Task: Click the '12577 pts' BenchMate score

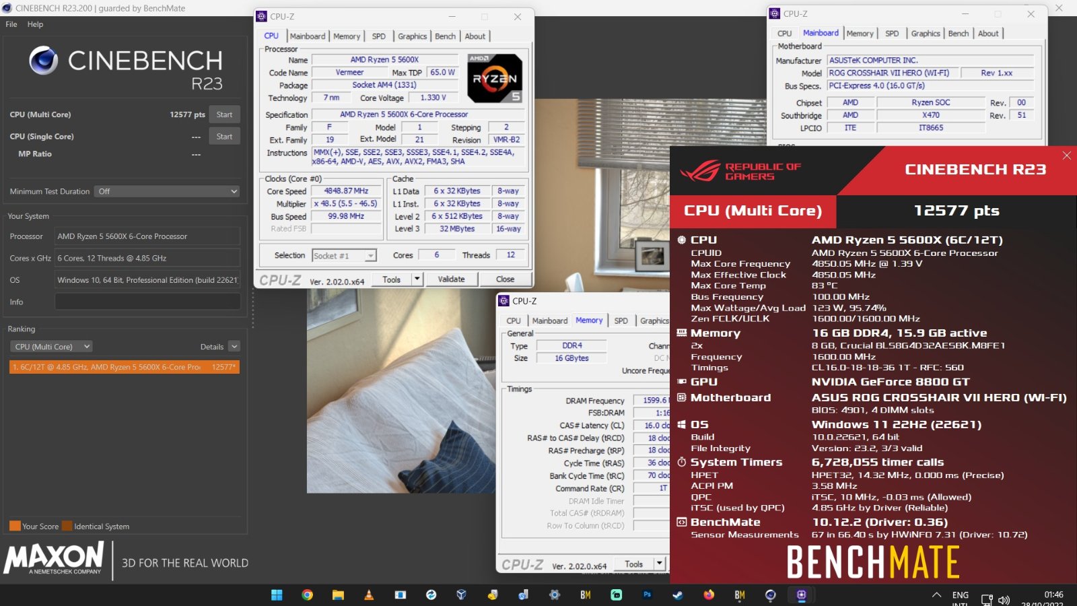Action: pos(957,211)
